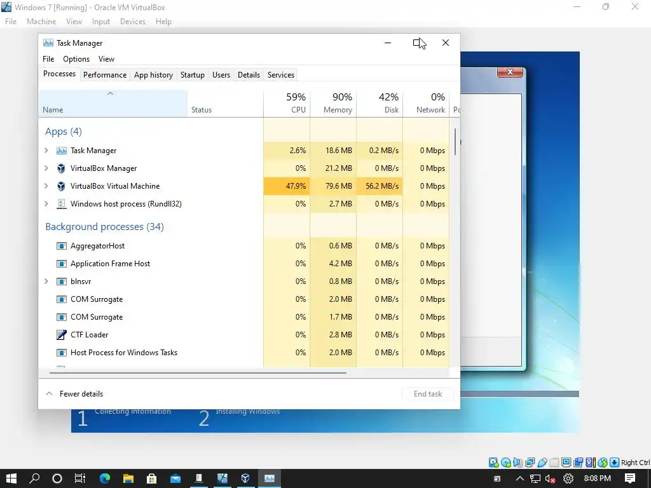Viewport: 651px width, 488px height.
Task: Sort by Disk column header
Action: click(x=380, y=104)
